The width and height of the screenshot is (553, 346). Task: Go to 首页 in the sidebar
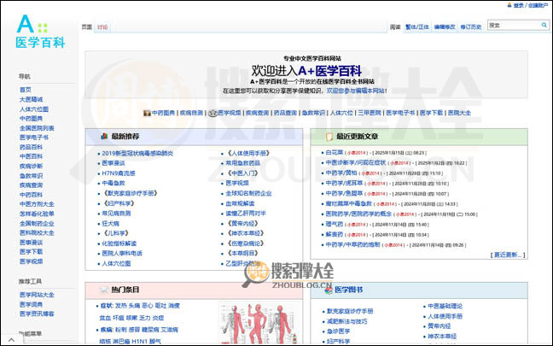pyautogui.click(x=26, y=90)
